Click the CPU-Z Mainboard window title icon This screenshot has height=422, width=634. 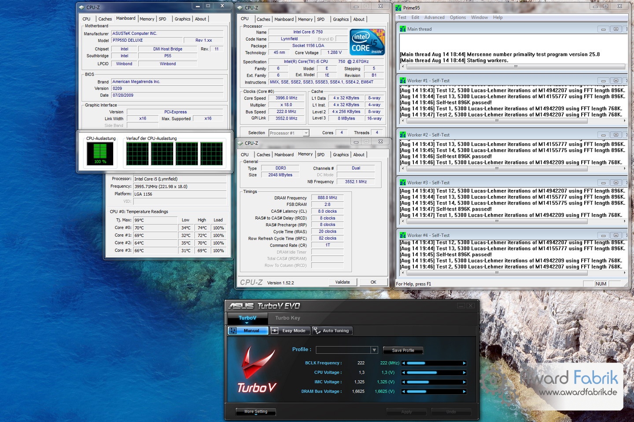point(81,7)
